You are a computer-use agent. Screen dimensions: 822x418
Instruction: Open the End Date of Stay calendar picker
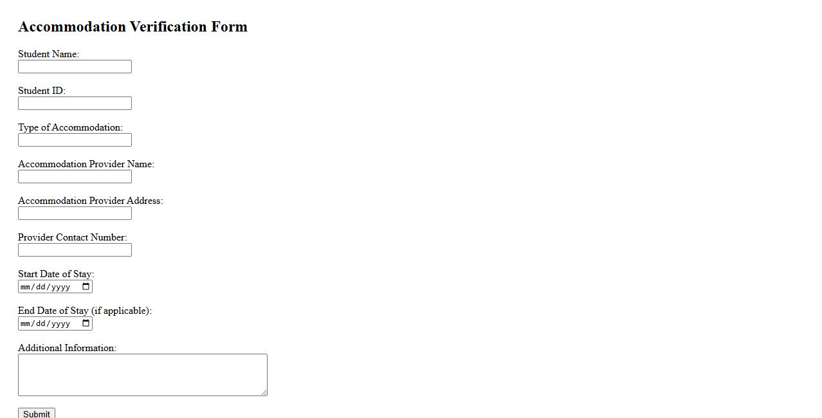tap(86, 323)
